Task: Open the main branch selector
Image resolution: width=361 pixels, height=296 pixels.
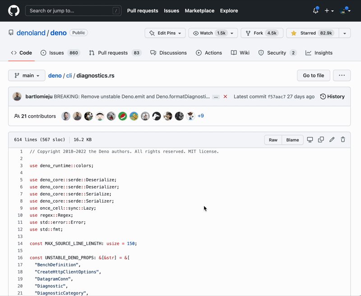Action: [x=27, y=75]
